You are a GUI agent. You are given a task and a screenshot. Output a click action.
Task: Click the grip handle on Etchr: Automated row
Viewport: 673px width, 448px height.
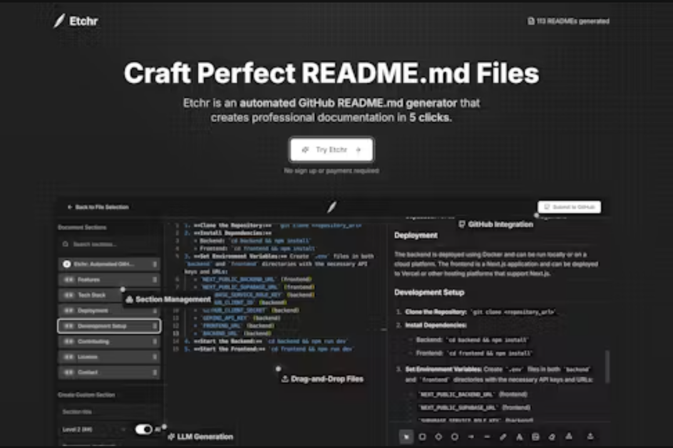pyautogui.click(x=155, y=264)
